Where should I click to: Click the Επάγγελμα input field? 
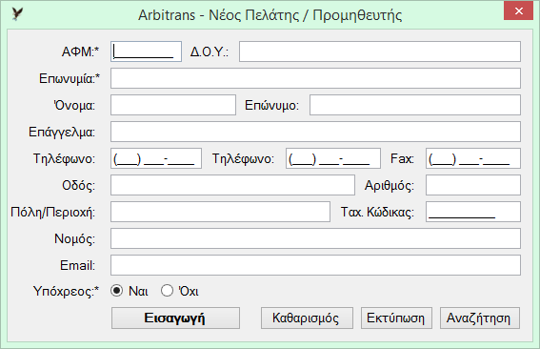pyautogui.click(x=315, y=132)
